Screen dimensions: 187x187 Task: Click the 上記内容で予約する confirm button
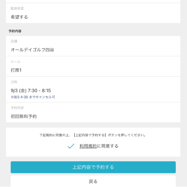tap(93, 167)
